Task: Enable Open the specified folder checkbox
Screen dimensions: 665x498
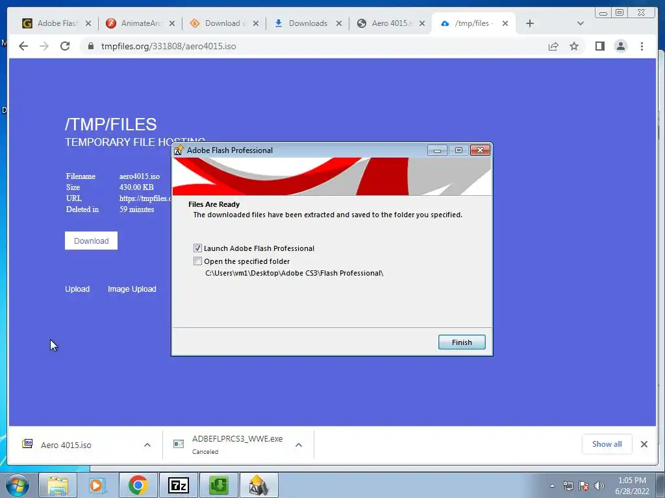Action: point(197,261)
